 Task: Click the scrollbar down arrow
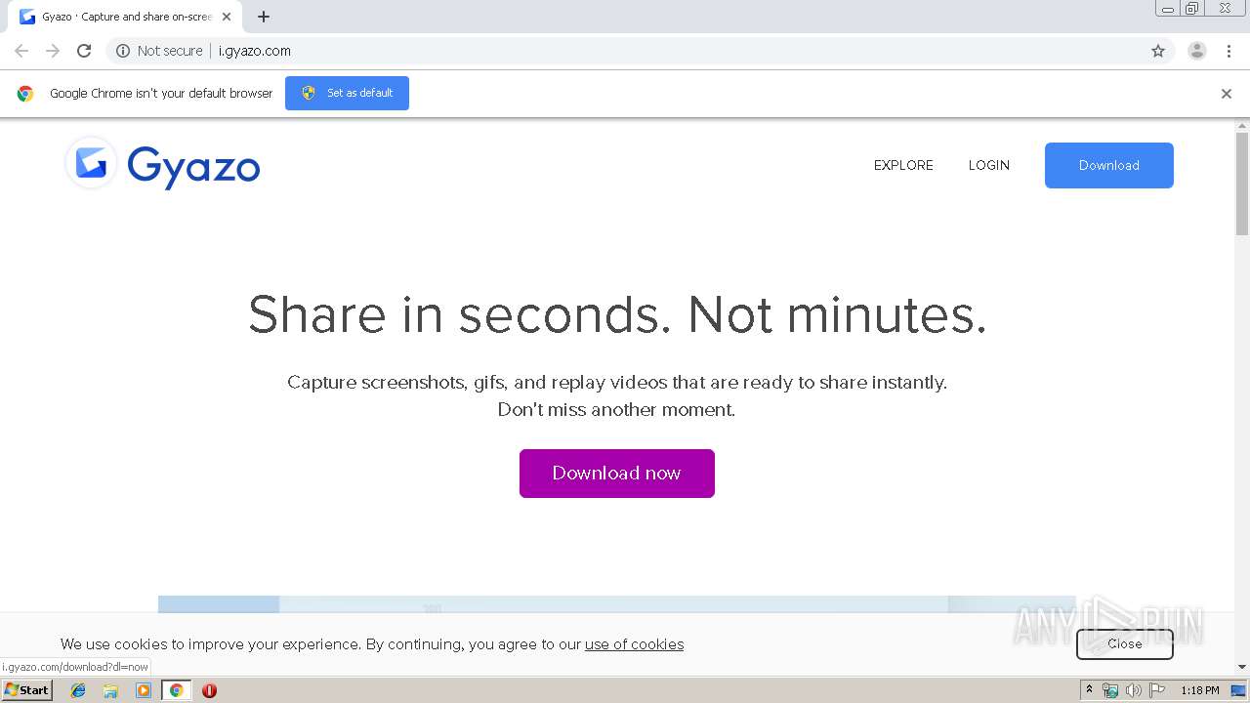click(x=1242, y=667)
